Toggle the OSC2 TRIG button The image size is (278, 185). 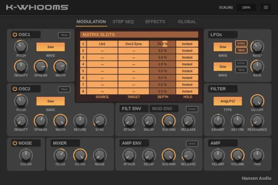pyautogui.click(x=64, y=89)
